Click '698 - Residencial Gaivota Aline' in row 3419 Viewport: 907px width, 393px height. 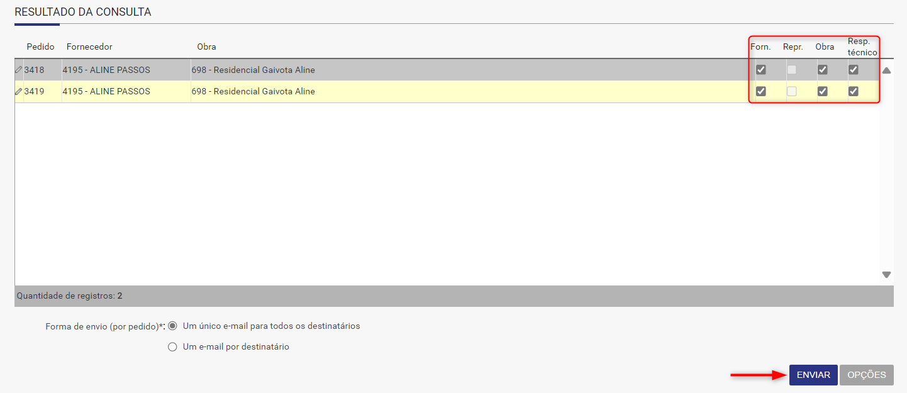click(x=253, y=91)
